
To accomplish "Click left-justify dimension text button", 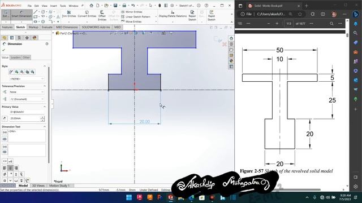I will click(5, 168).
